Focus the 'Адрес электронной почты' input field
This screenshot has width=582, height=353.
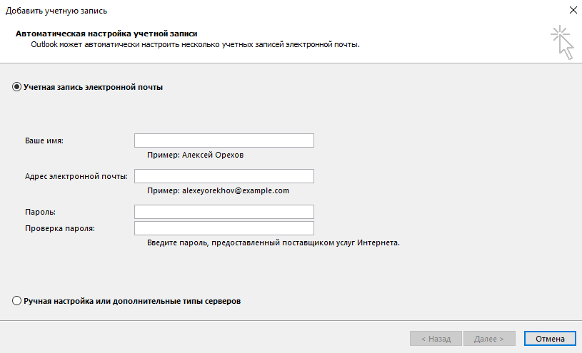224,176
